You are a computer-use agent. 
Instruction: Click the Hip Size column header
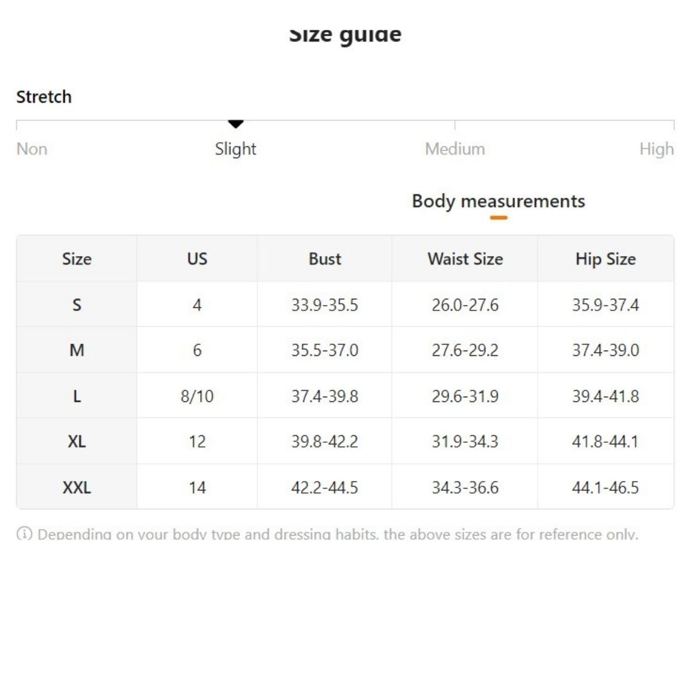pyautogui.click(x=605, y=259)
